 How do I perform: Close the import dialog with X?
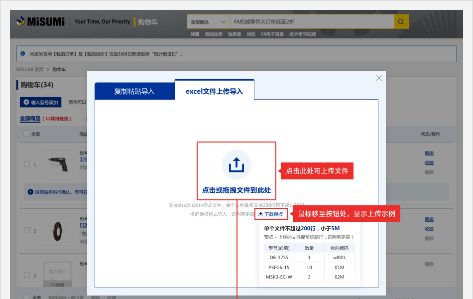(379, 78)
